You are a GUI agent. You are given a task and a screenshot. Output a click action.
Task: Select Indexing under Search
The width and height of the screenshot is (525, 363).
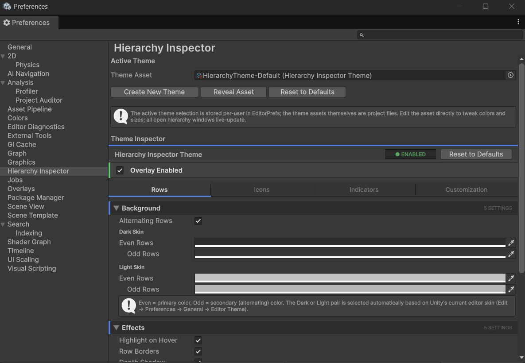pos(29,233)
